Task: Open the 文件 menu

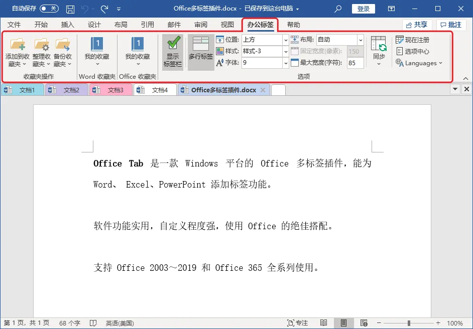Action: [x=14, y=25]
